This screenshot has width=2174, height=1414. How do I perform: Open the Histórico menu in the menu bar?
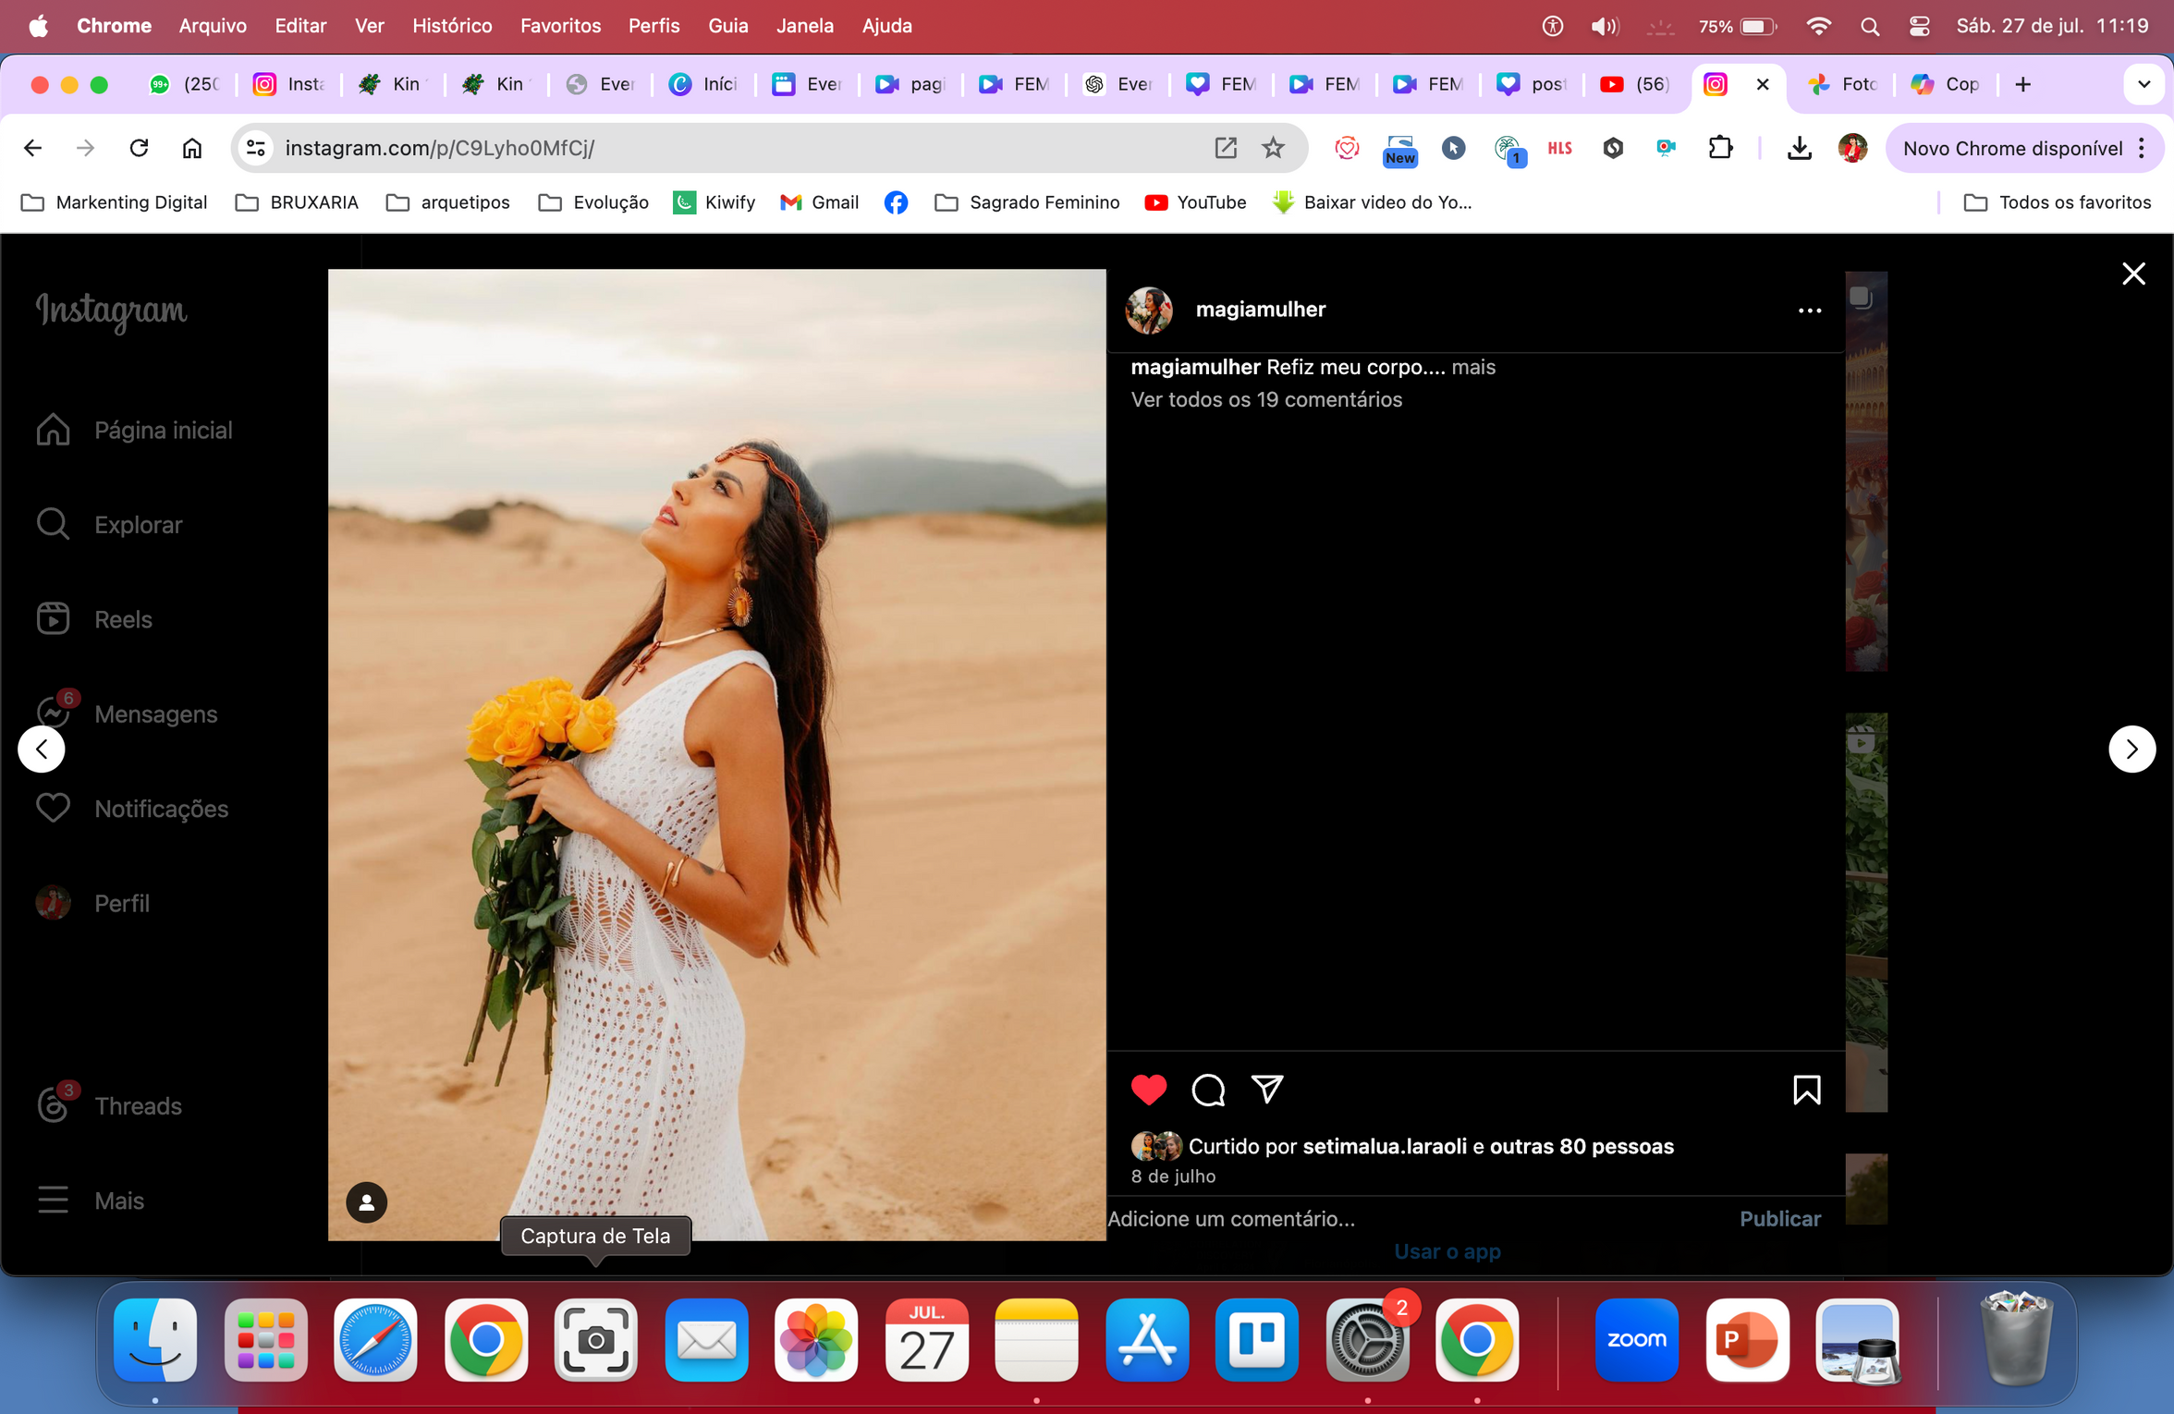pyautogui.click(x=451, y=26)
